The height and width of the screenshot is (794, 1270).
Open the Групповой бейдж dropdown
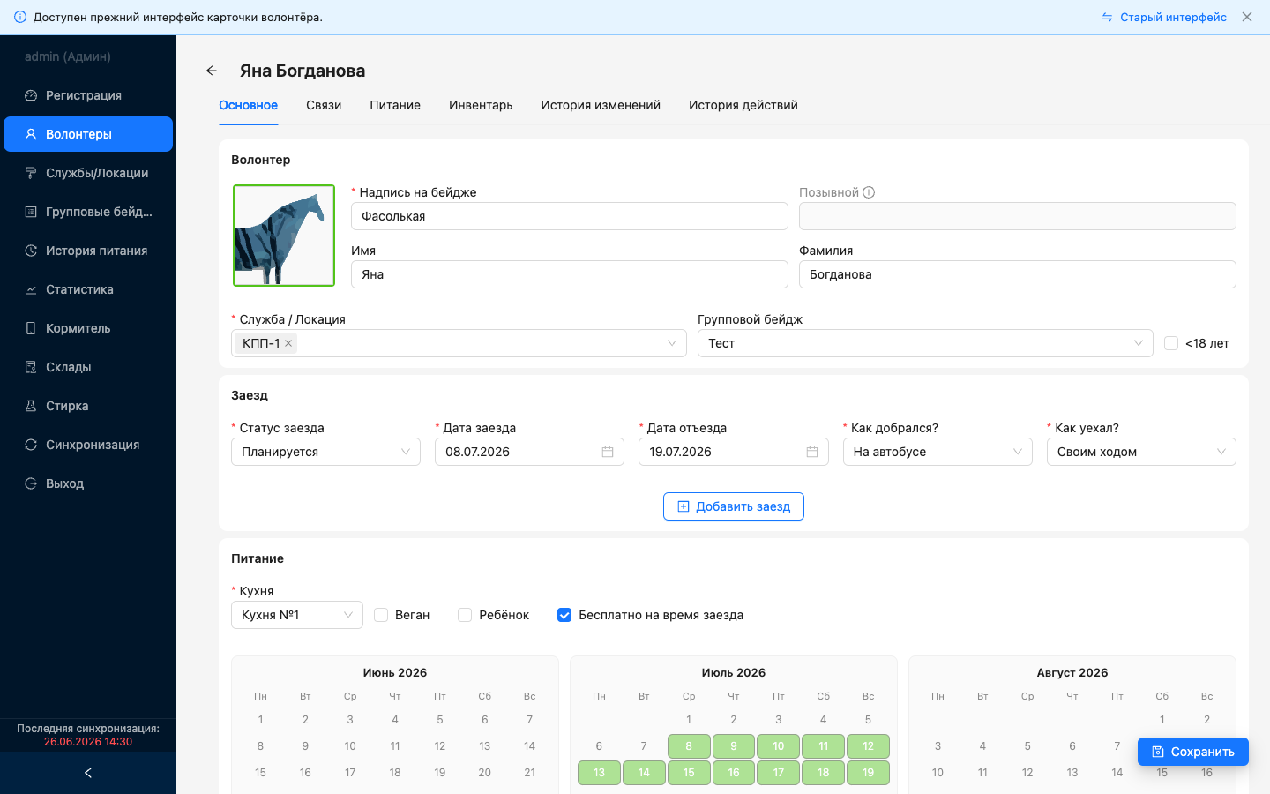click(x=925, y=343)
